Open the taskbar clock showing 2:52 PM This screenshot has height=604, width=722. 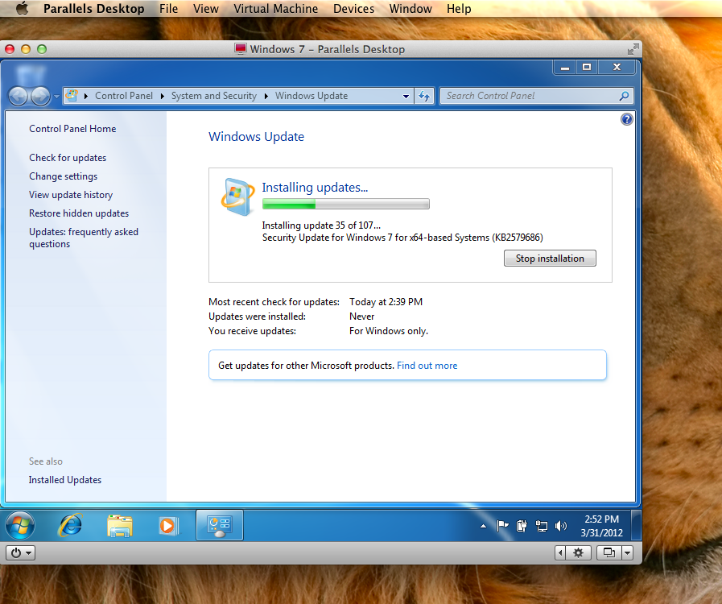pyautogui.click(x=601, y=526)
